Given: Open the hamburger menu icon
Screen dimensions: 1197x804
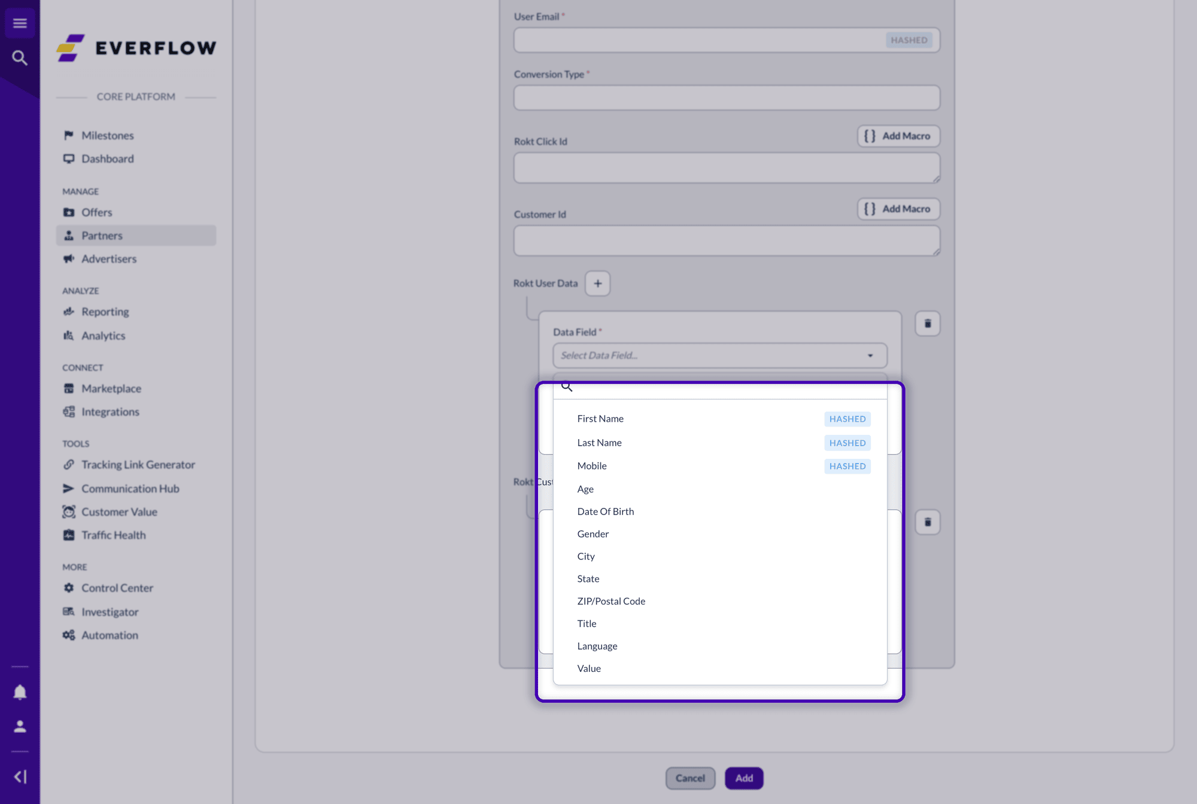Looking at the screenshot, I should click(x=20, y=23).
